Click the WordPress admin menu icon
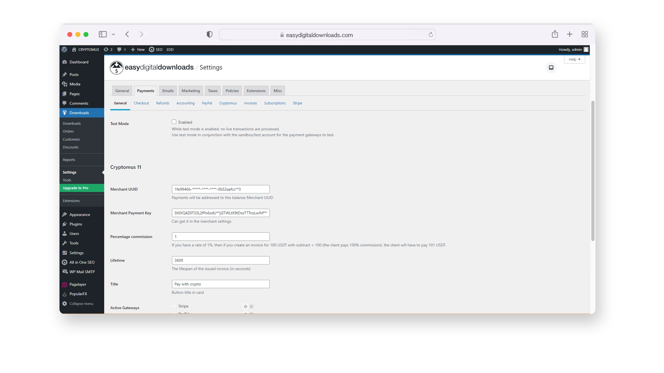 [64, 49]
